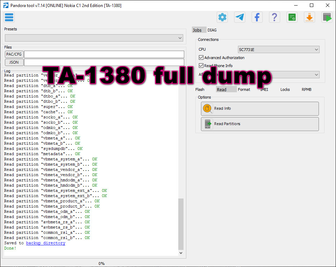Image resolution: width=336 pixels, height=267 pixels.
Task: Click log line for "avbmeta_rs_a" partition
Action: 47,222
